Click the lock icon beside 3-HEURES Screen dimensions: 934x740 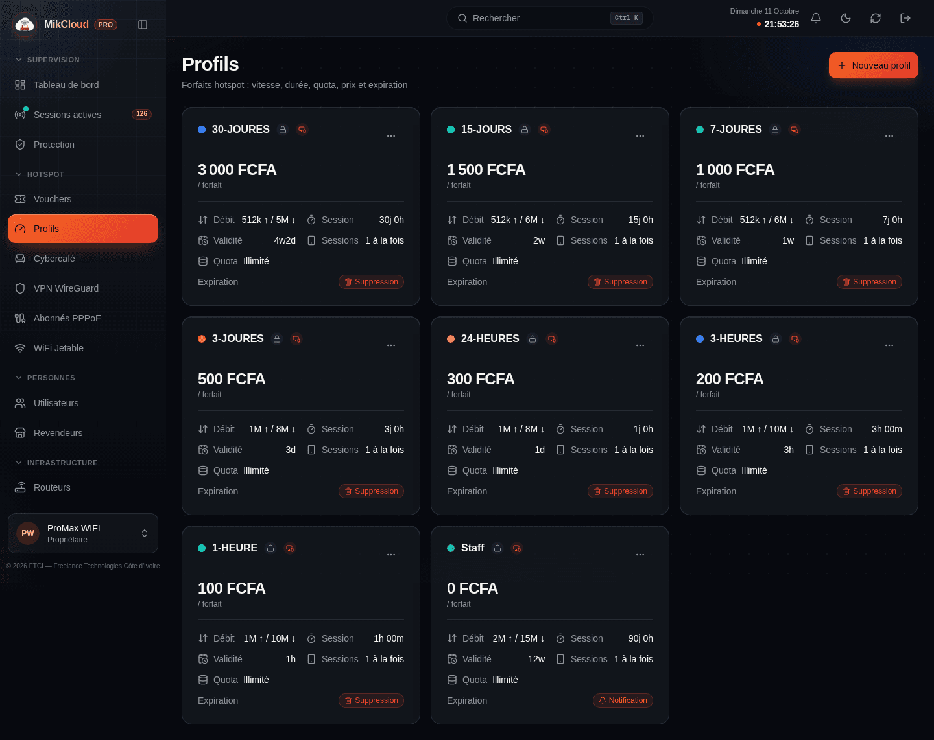776,339
